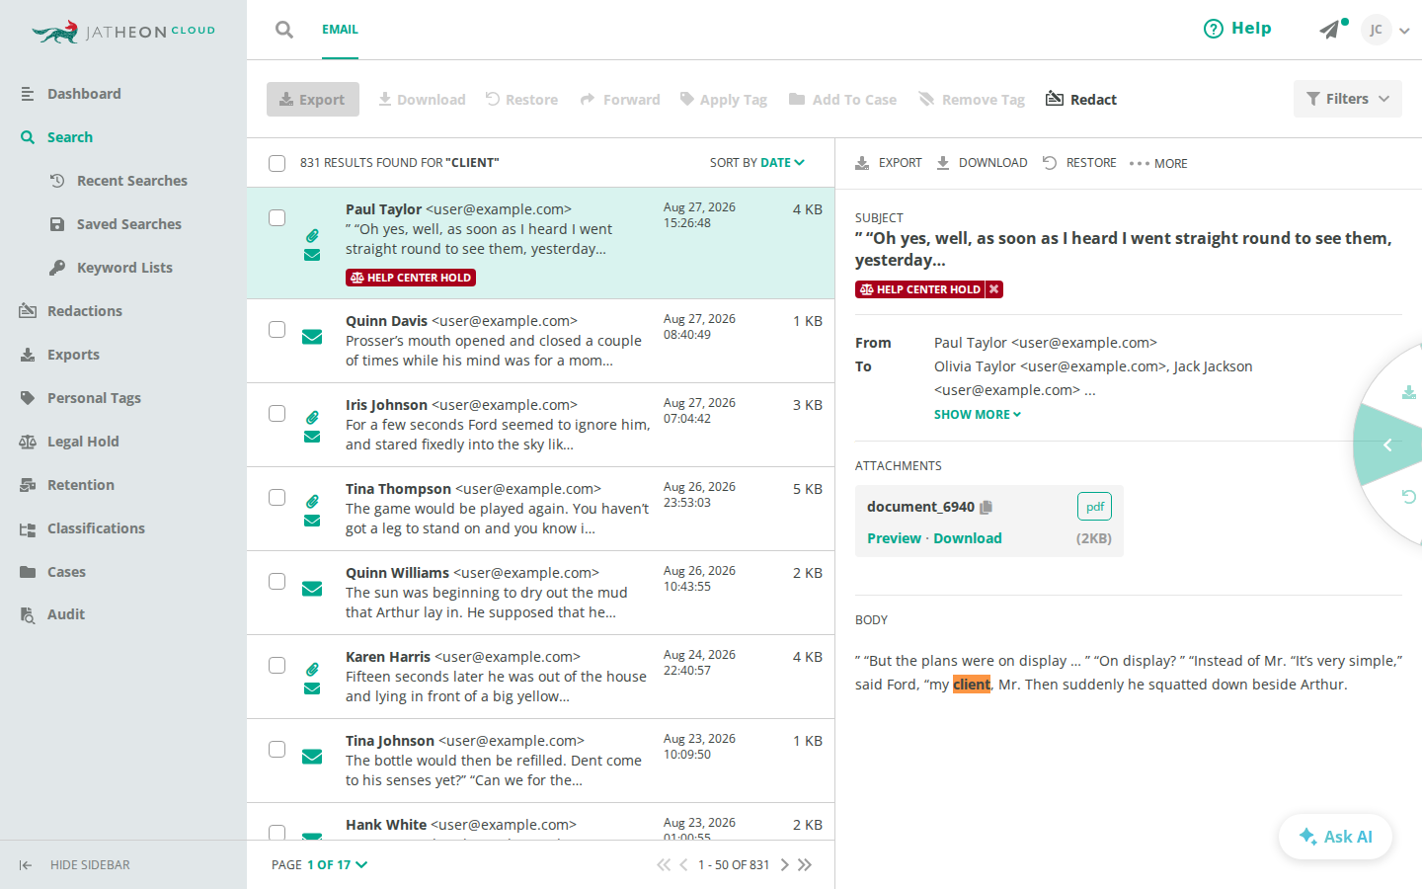Open the Classifications section
1422x889 pixels.
(82, 528)
